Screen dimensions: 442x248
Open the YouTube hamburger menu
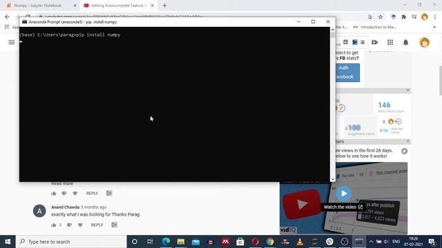coord(12,43)
